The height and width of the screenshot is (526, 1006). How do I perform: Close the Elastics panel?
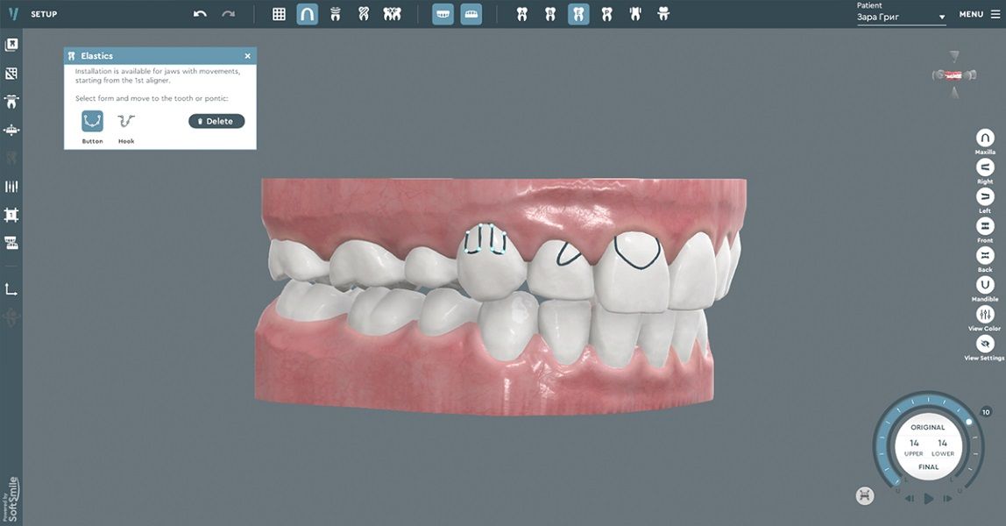tap(248, 56)
